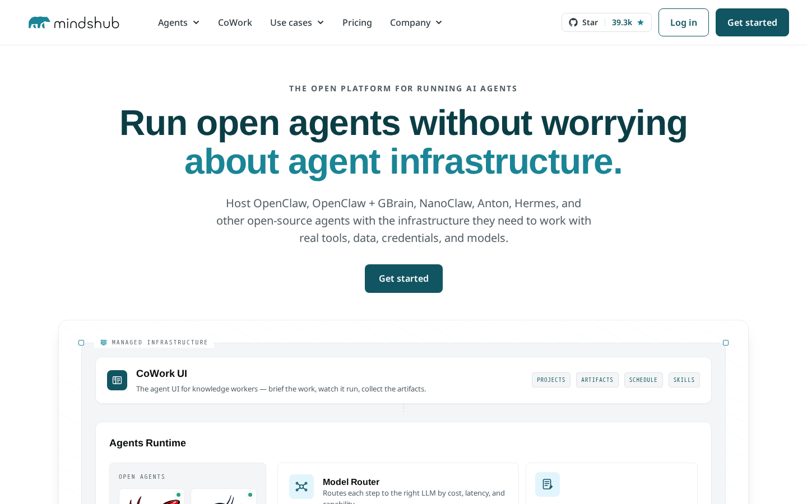The height and width of the screenshot is (504, 807).
Task: Click the hero Get started button
Action: [x=403, y=278]
